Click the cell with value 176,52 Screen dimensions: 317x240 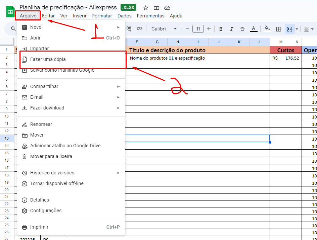286,58
